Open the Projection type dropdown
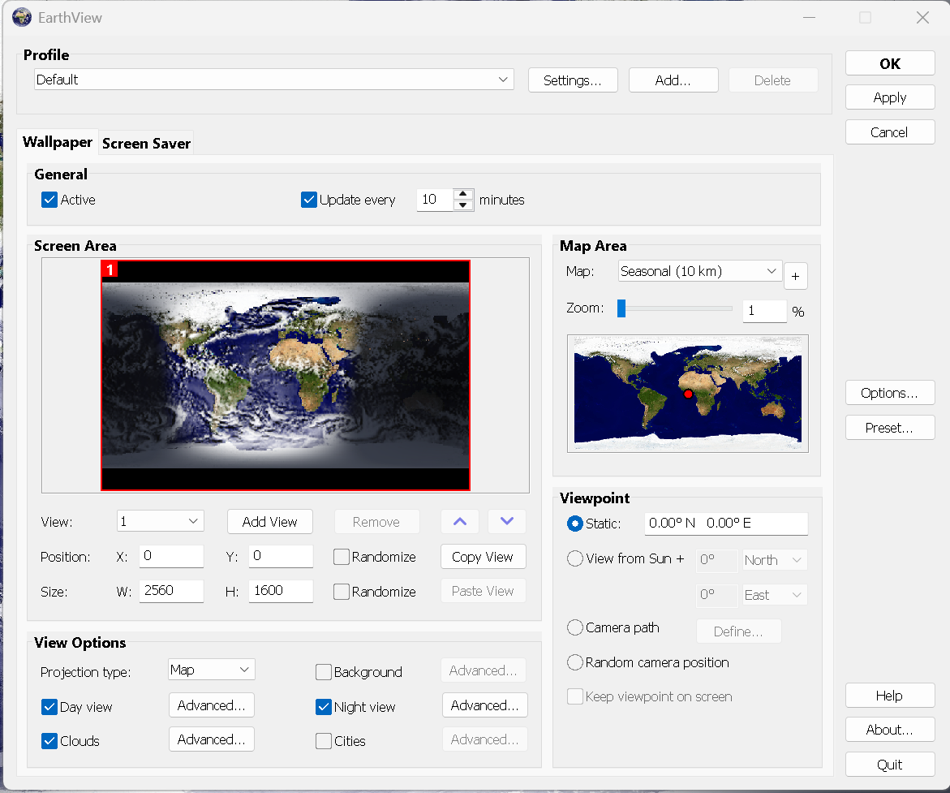The width and height of the screenshot is (950, 793). point(212,670)
